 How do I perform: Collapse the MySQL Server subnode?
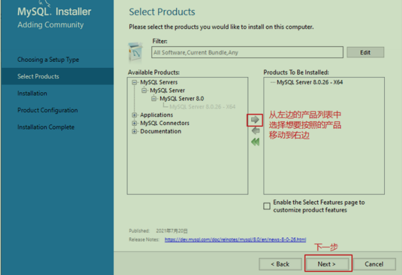click(x=144, y=90)
